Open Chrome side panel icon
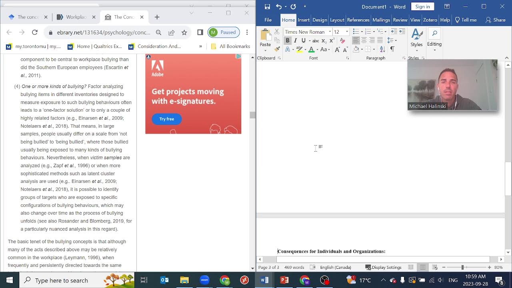Viewport: 512px width, 288px height. (x=200, y=32)
